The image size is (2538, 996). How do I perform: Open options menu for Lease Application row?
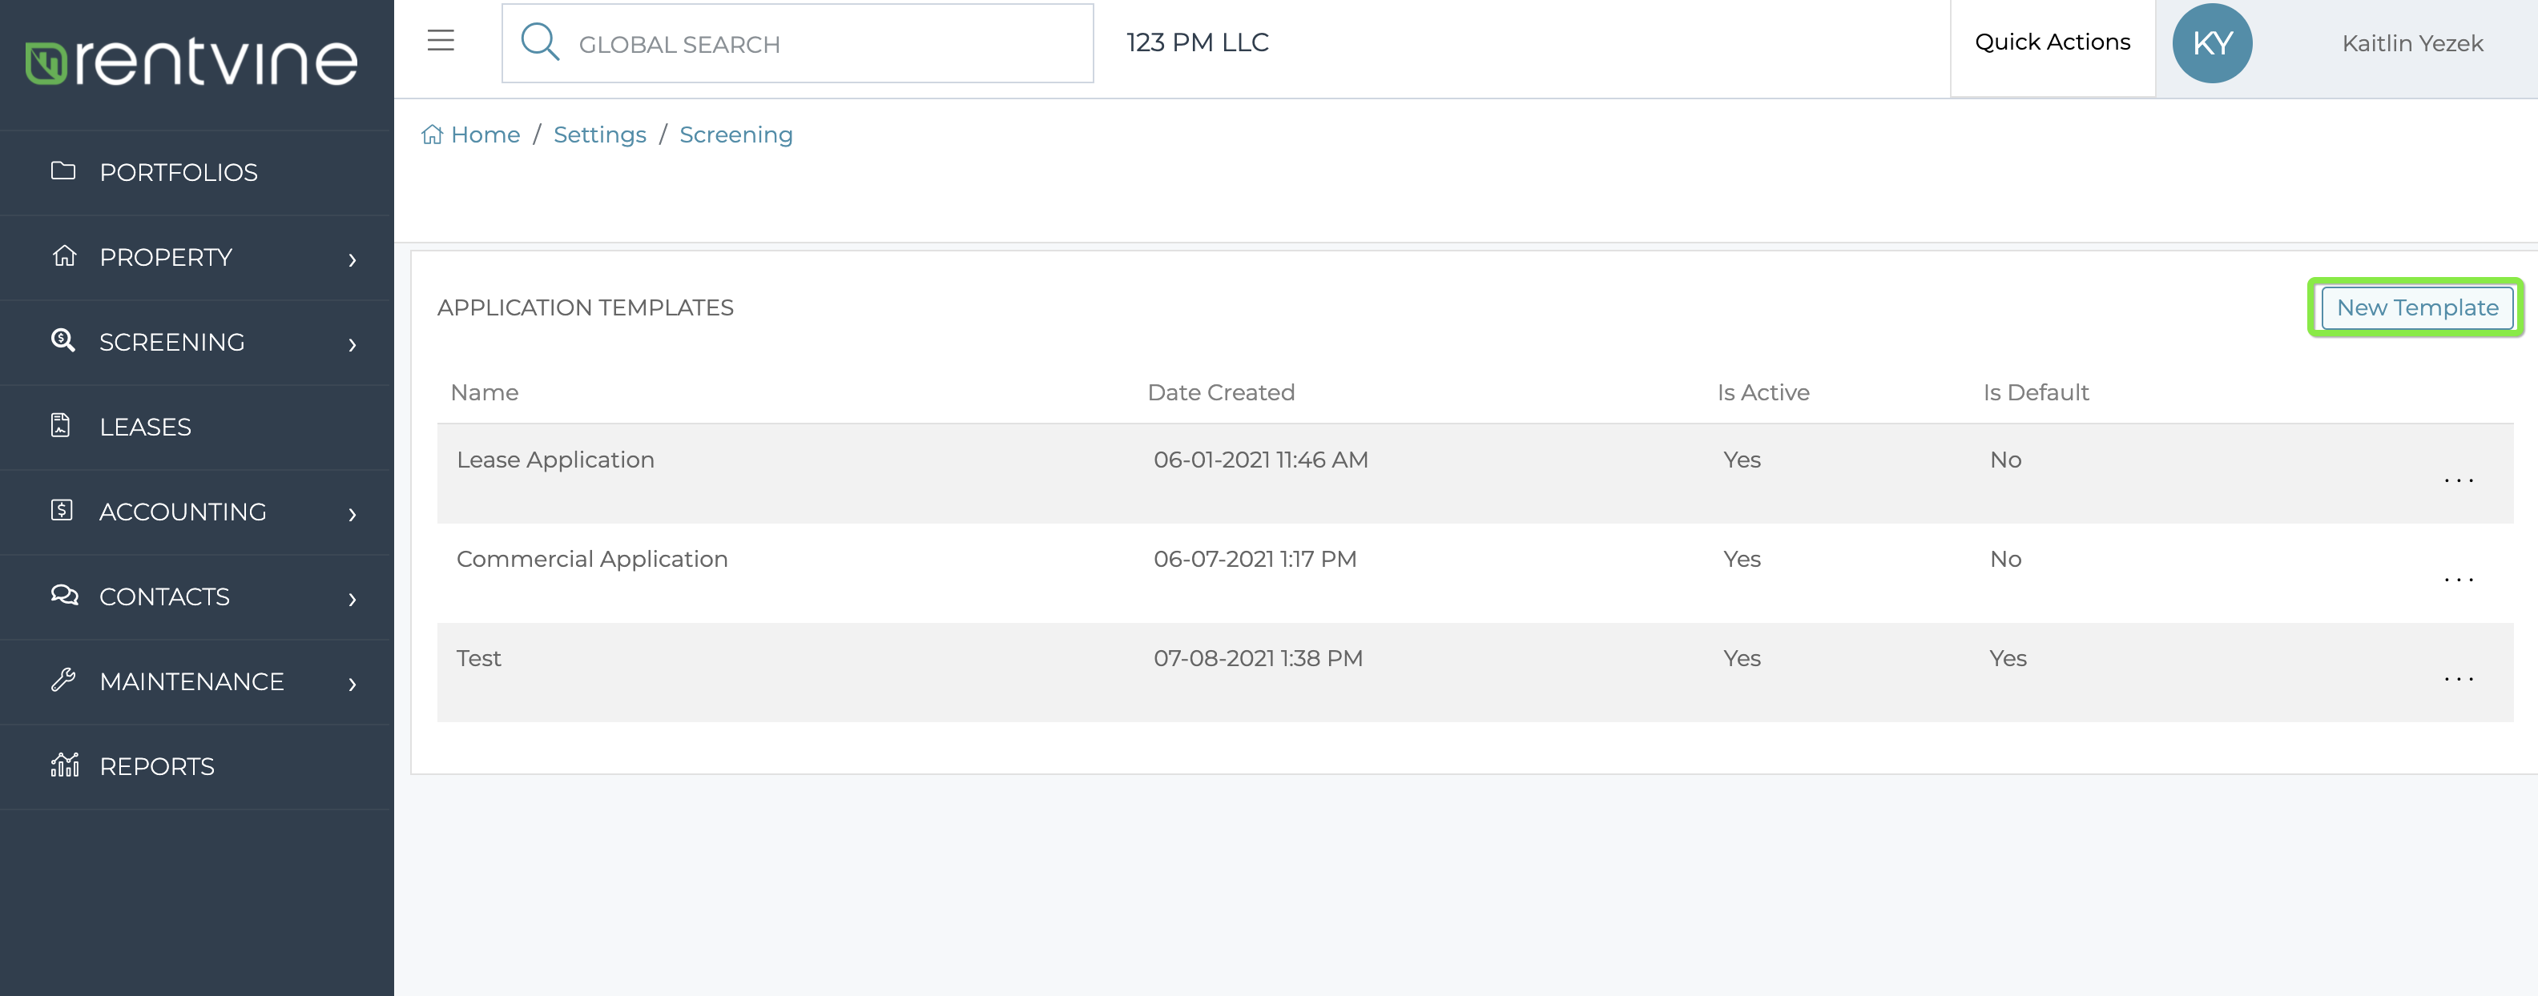click(2458, 480)
